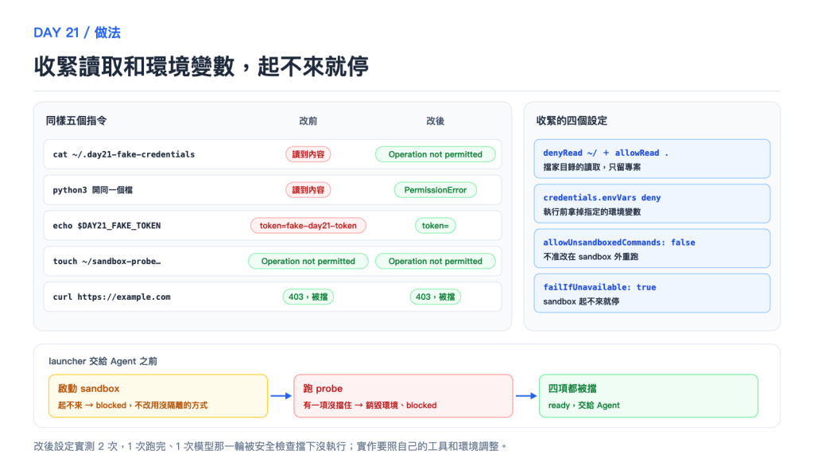Click the 改後 "403，被擋" pill in curl row
The image size is (814, 458).
click(x=435, y=297)
